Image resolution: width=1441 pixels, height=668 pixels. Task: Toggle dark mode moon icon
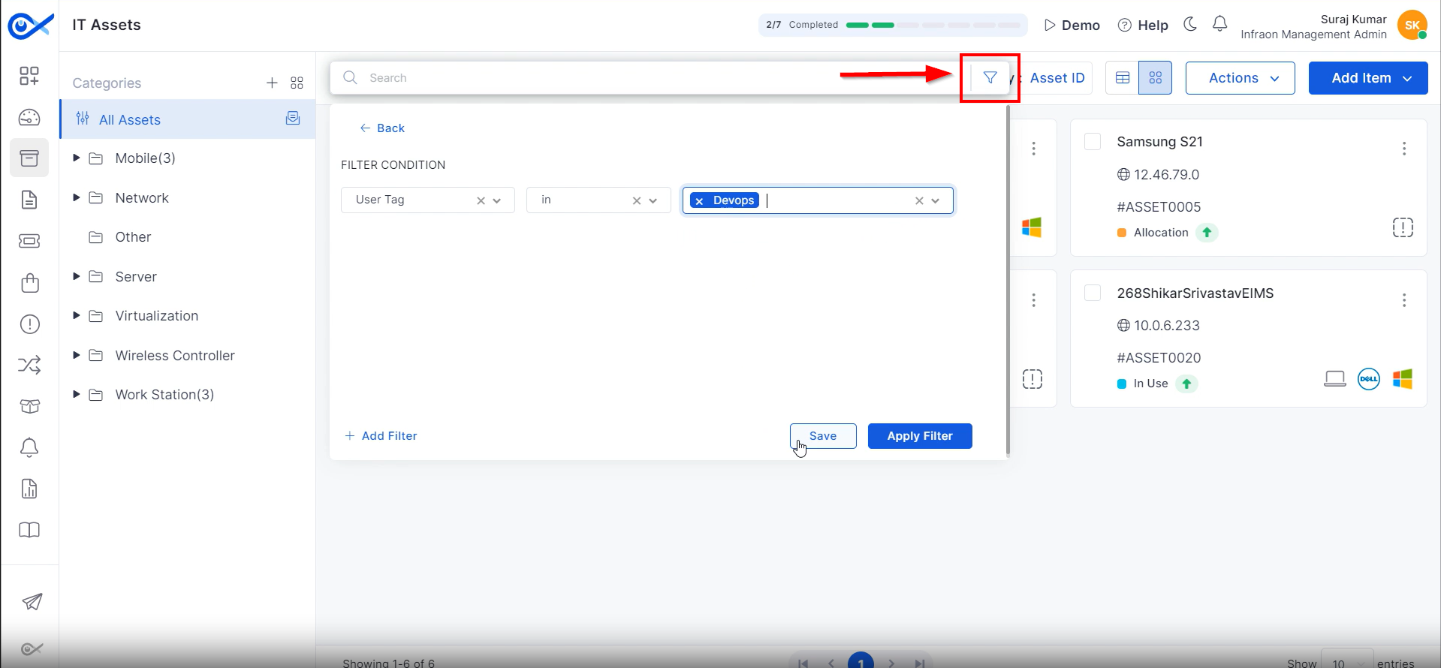tap(1190, 25)
